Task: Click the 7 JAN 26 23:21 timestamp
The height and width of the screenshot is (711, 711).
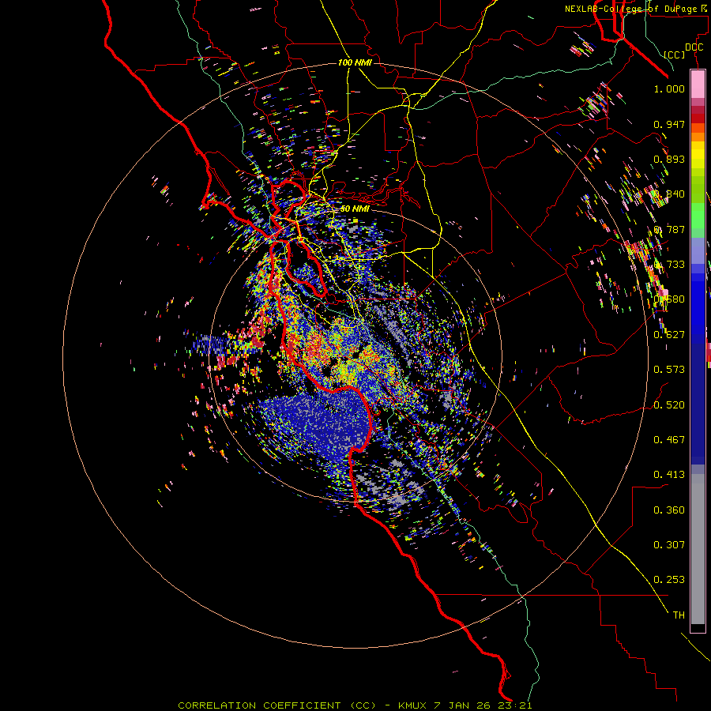Action: (483, 705)
